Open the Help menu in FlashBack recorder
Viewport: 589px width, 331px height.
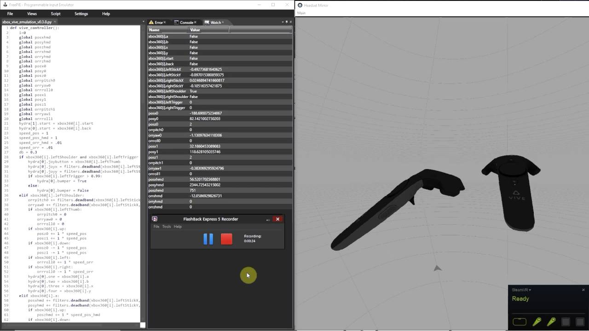coord(178,227)
